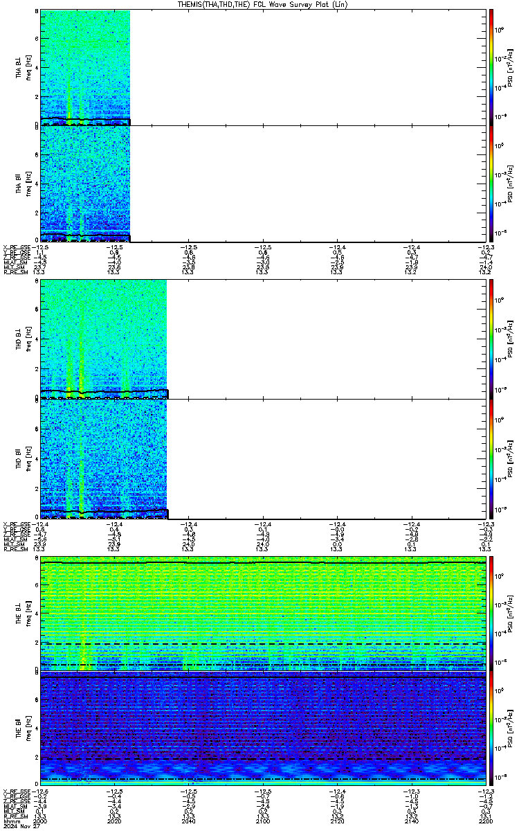
Task: Click the 2040 time tick label
Action: 189,822
